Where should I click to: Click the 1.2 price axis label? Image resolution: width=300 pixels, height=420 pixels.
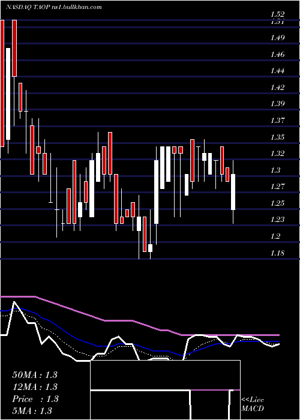coord(275,236)
